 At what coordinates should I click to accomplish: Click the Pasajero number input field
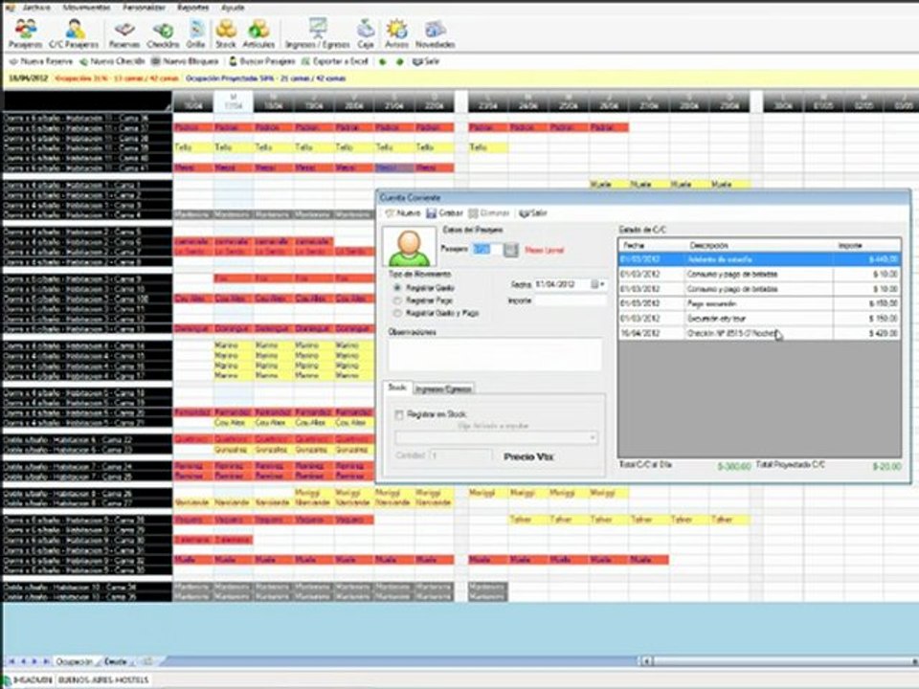pyautogui.click(x=486, y=250)
